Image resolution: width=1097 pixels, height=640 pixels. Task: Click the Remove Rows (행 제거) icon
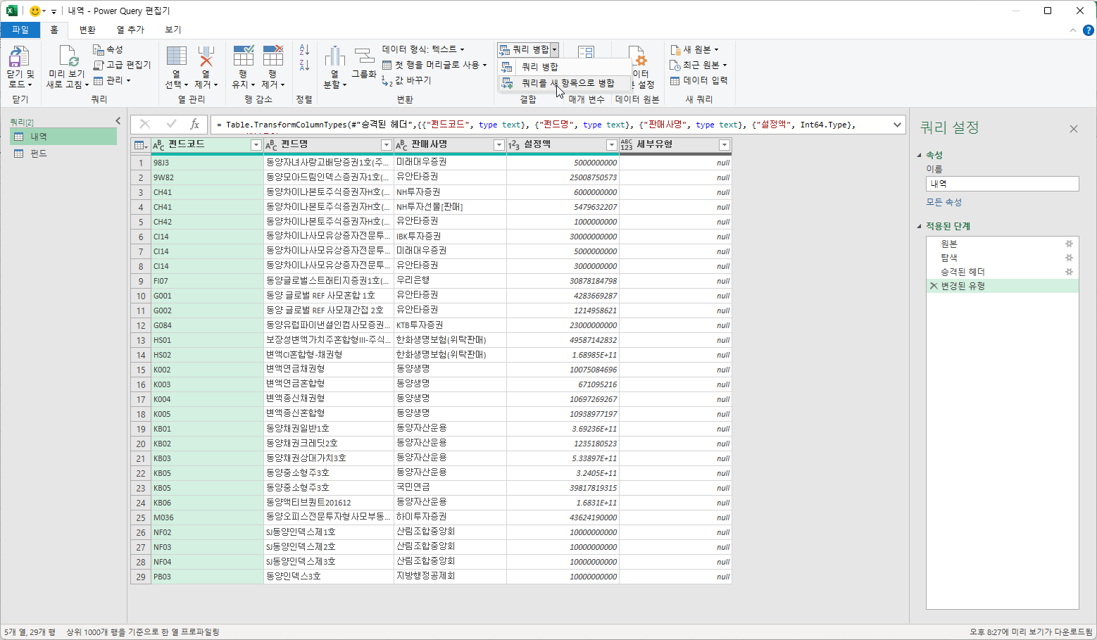click(273, 56)
